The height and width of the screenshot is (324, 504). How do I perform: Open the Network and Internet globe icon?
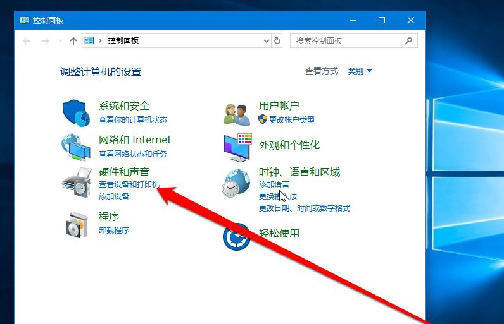pos(76,147)
